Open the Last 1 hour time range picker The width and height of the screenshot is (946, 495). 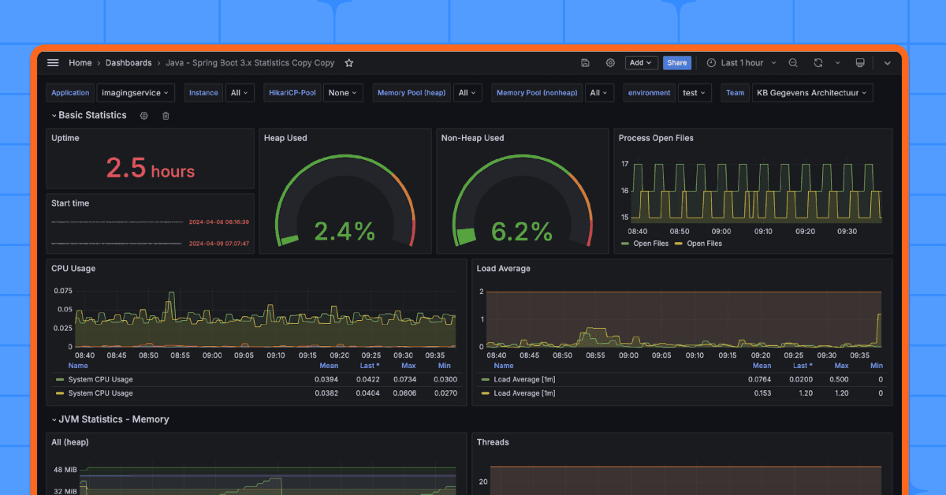click(x=739, y=62)
